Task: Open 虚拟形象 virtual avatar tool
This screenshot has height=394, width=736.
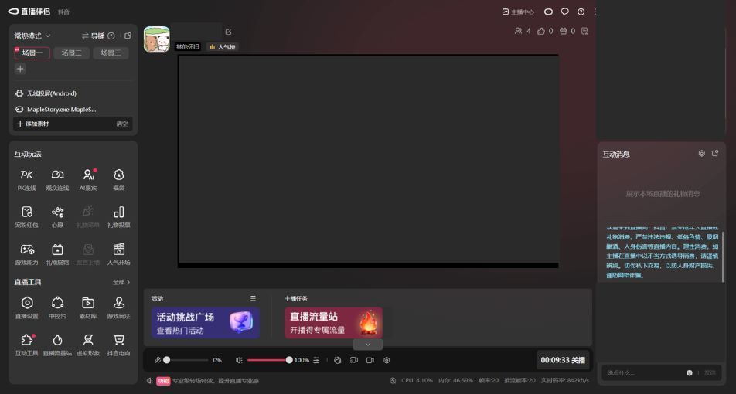Action: (x=88, y=345)
